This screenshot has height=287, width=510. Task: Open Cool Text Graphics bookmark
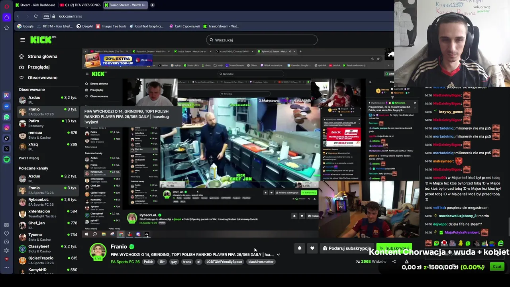point(146,26)
